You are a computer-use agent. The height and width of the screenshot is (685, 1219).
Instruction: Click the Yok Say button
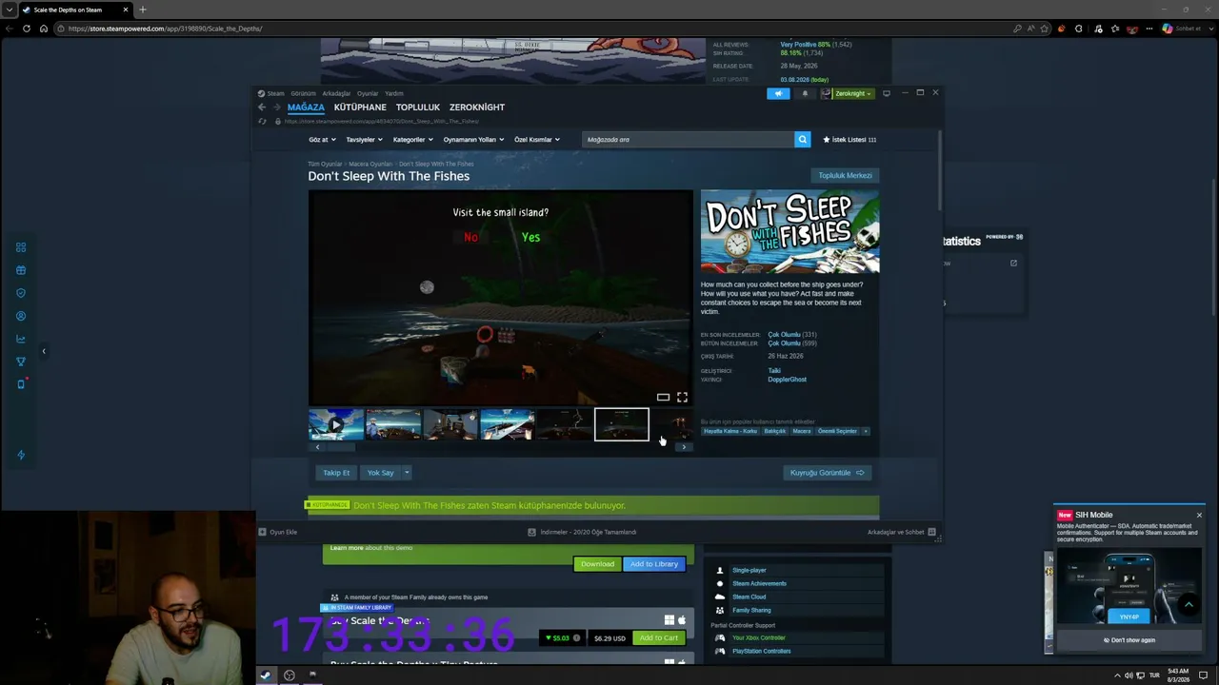tap(380, 473)
